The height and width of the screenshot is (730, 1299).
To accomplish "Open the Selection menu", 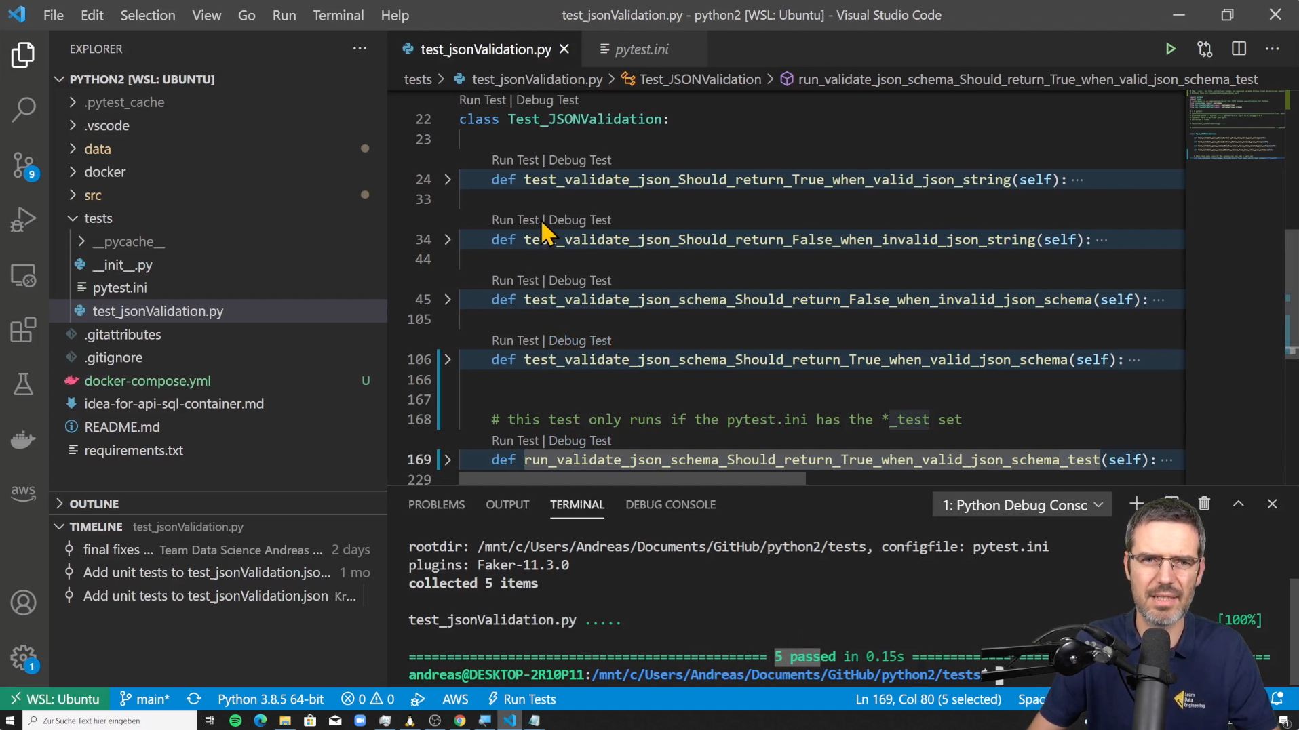I will (x=147, y=15).
